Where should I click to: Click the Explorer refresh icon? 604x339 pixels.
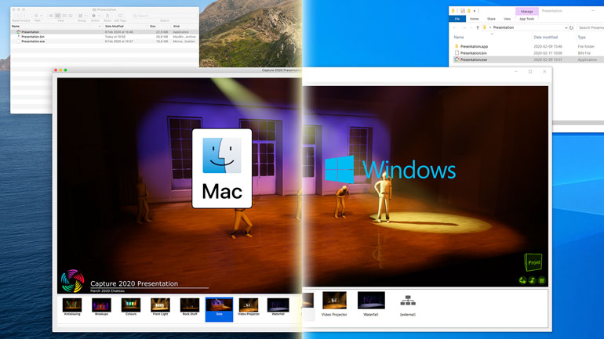coord(571,27)
